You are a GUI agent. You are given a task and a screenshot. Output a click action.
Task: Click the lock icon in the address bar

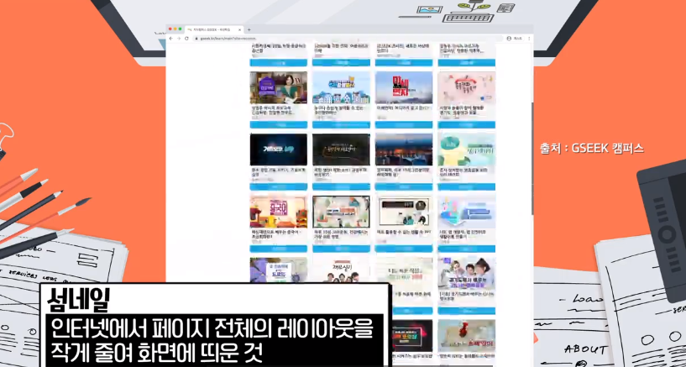pyautogui.click(x=196, y=39)
